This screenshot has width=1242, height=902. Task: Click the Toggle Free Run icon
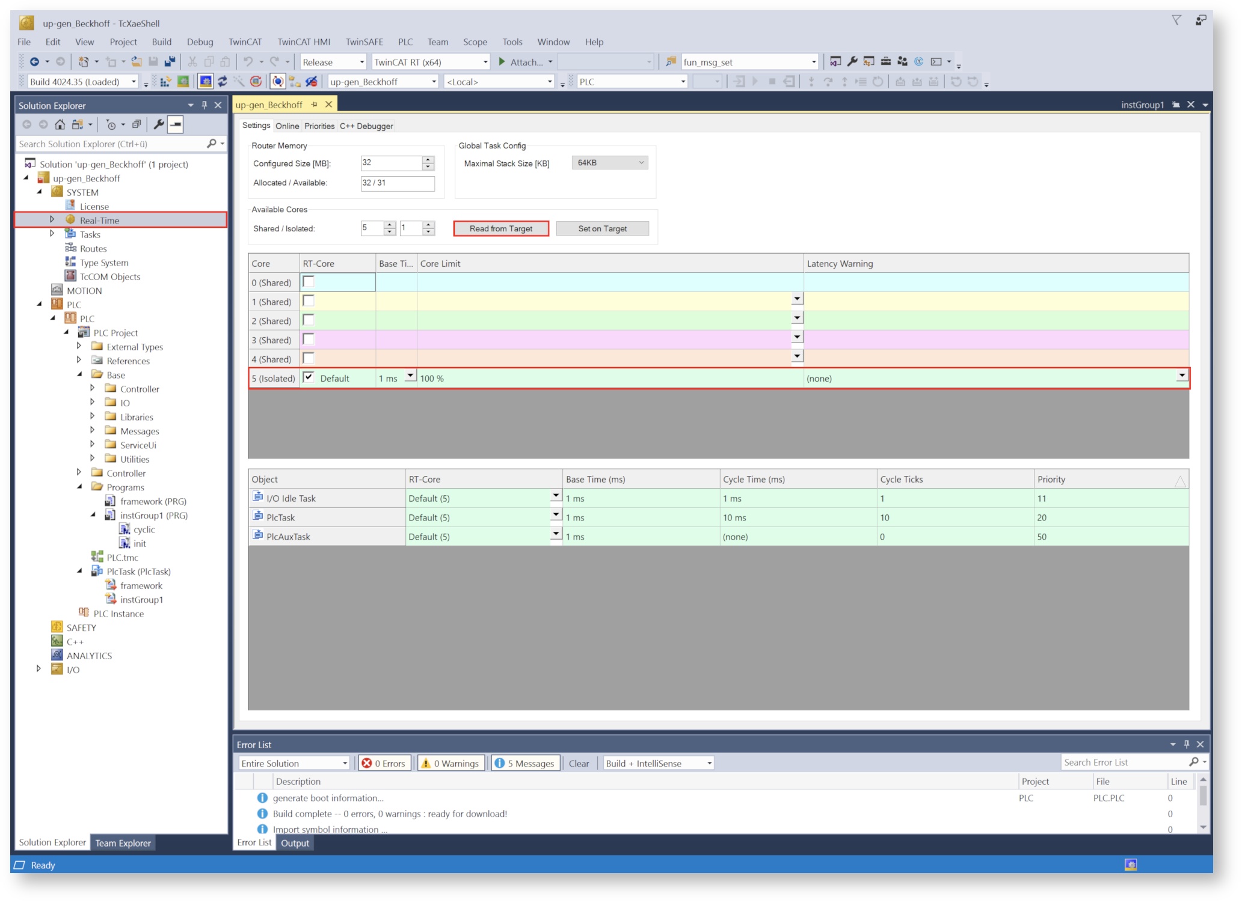[x=256, y=82]
